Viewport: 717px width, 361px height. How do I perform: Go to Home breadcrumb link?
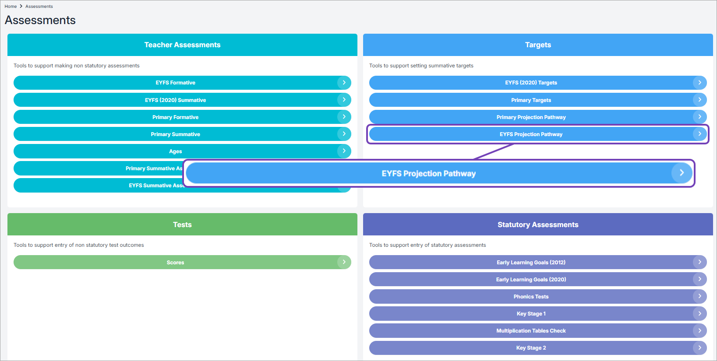tap(11, 7)
